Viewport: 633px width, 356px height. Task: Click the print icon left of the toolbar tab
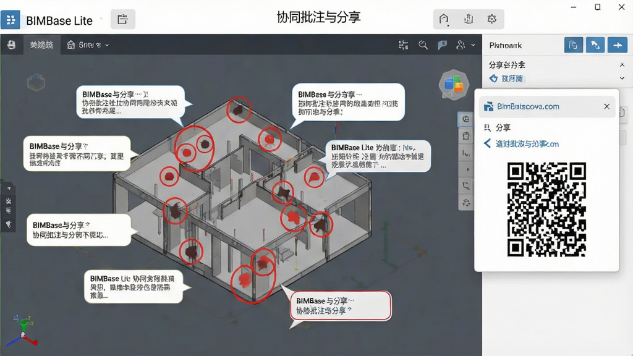11,44
